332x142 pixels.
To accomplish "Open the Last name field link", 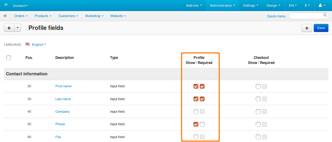I will point(63,99).
